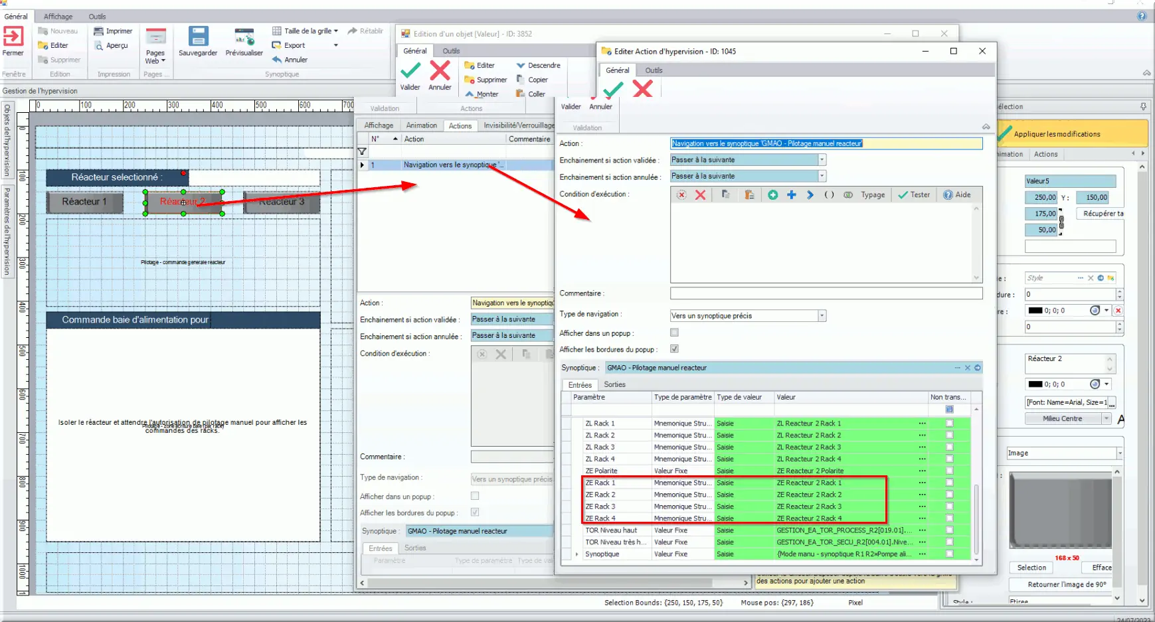Open the Affichage tab in main ribbon

click(x=58, y=17)
